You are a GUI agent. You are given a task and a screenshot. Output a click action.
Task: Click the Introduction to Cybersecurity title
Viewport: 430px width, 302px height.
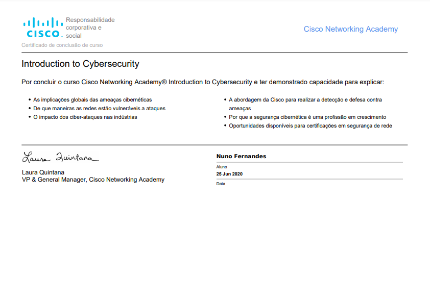pyautogui.click(x=80, y=64)
